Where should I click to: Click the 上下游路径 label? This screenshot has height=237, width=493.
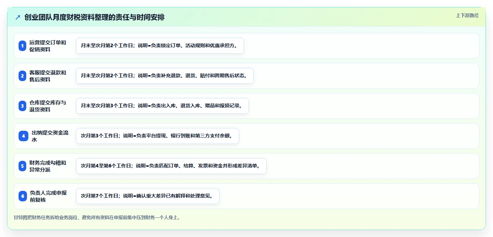coord(467,15)
